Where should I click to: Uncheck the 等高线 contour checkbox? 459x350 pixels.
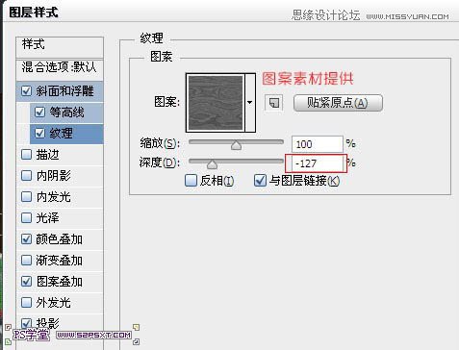(39, 112)
